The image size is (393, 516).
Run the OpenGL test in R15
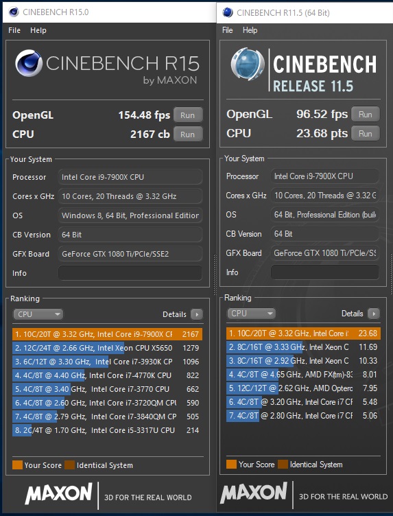pyautogui.click(x=187, y=115)
